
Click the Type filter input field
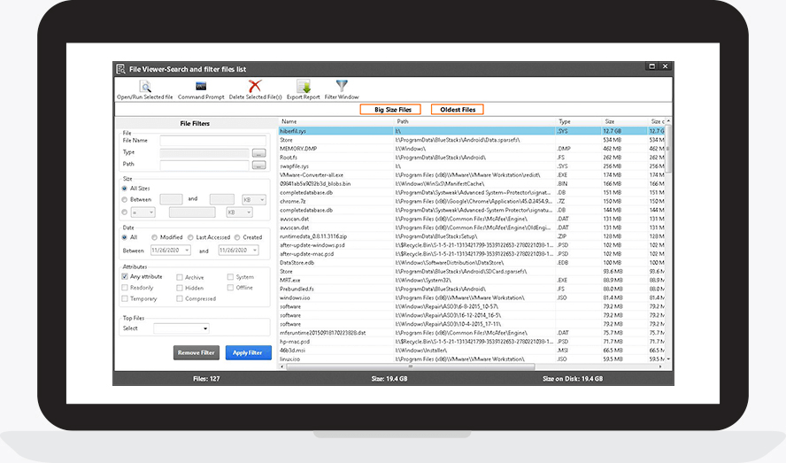[x=204, y=152]
